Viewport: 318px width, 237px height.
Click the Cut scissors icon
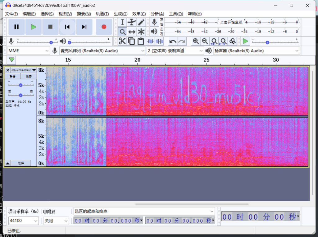coord(122,41)
